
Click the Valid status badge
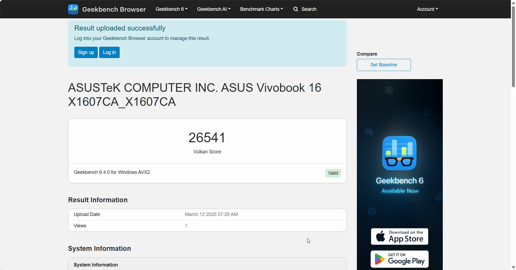[333, 173]
